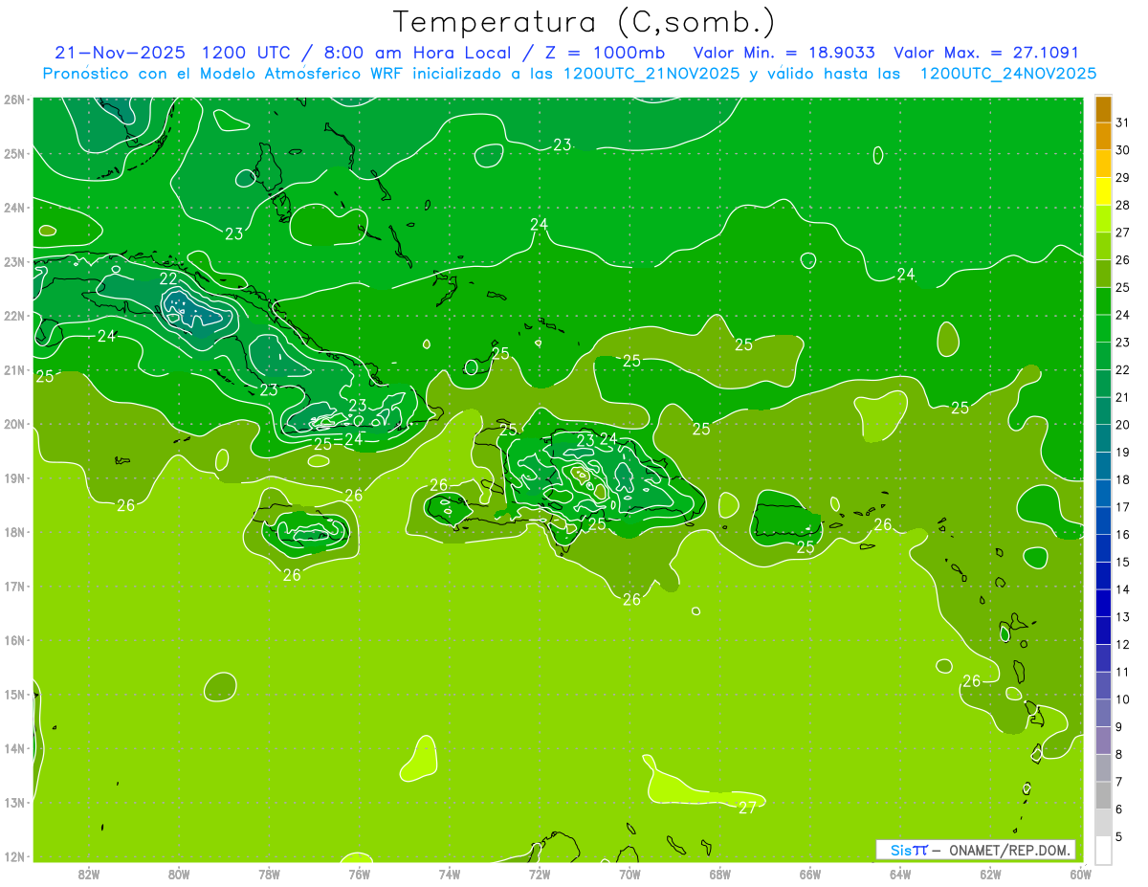Click the 18N latitude axis label
The height and width of the screenshot is (887, 1148).
(14, 532)
